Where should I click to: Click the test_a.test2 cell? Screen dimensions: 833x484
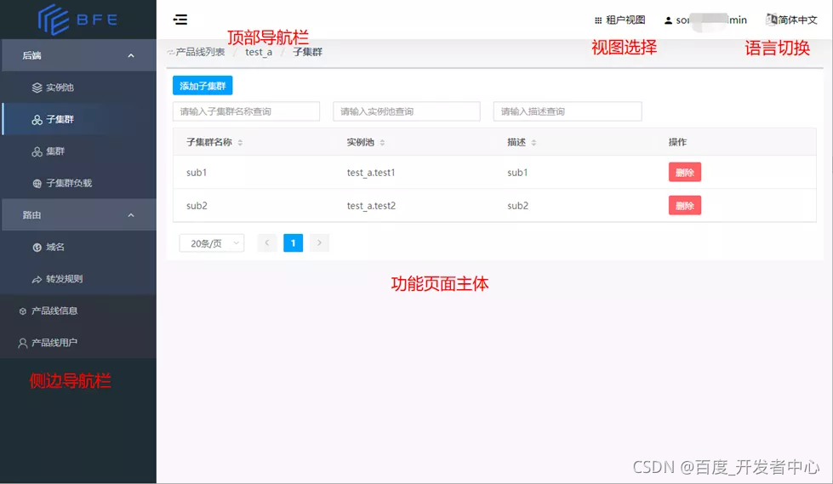371,206
